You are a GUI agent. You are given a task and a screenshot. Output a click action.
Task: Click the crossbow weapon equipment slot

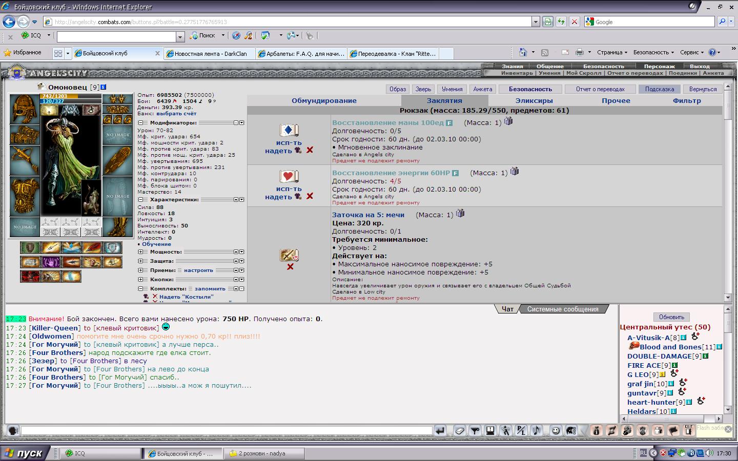click(x=24, y=160)
